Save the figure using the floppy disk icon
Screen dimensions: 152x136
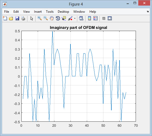(x=17, y=18)
